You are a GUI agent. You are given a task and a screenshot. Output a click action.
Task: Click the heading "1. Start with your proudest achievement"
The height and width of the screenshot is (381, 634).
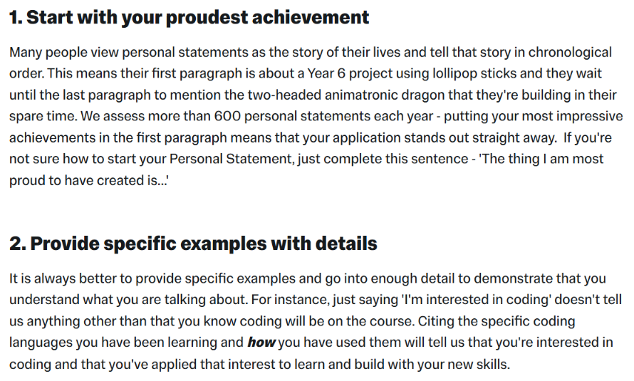tap(189, 18)
